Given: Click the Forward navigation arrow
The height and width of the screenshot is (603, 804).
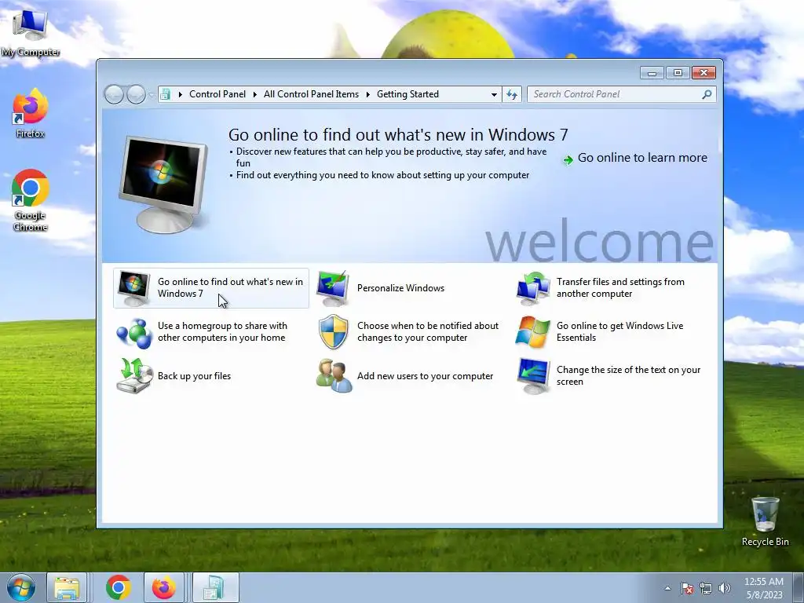Looking at the screenshot, I should click(x=136, y=94).
